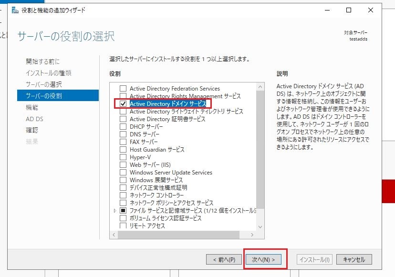Click キャンセル button
The height and width of the screenshot is (277, 395).
click(354, 259)
